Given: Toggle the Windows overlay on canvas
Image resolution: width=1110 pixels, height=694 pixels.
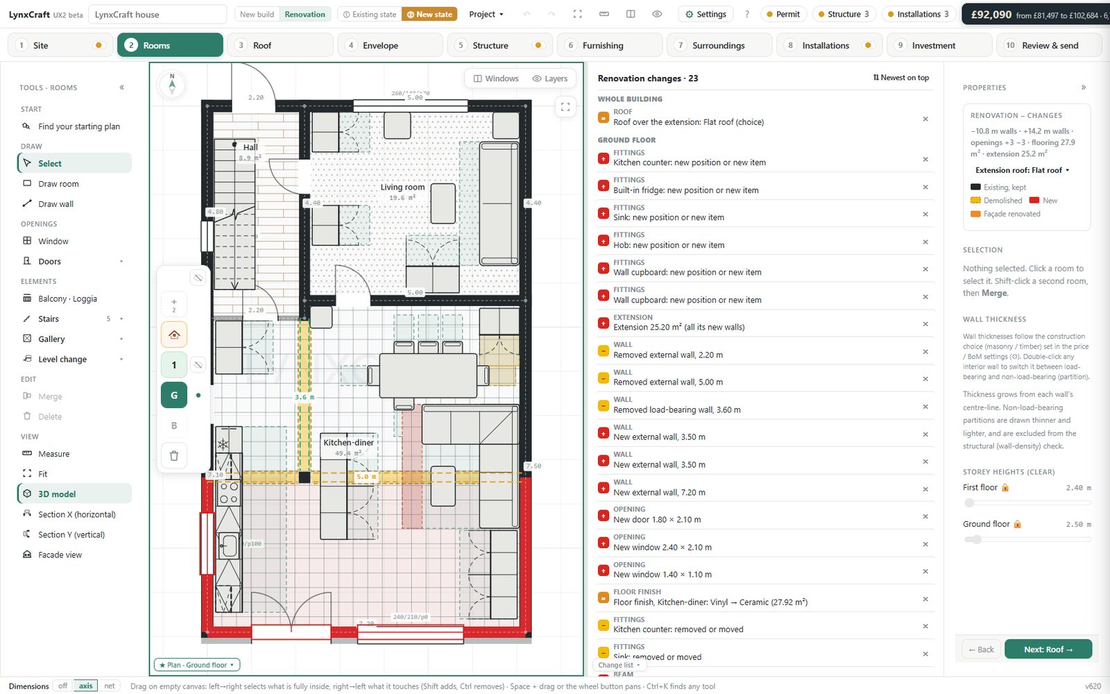Looking at the screenshot, I should [x=496, y=78].
